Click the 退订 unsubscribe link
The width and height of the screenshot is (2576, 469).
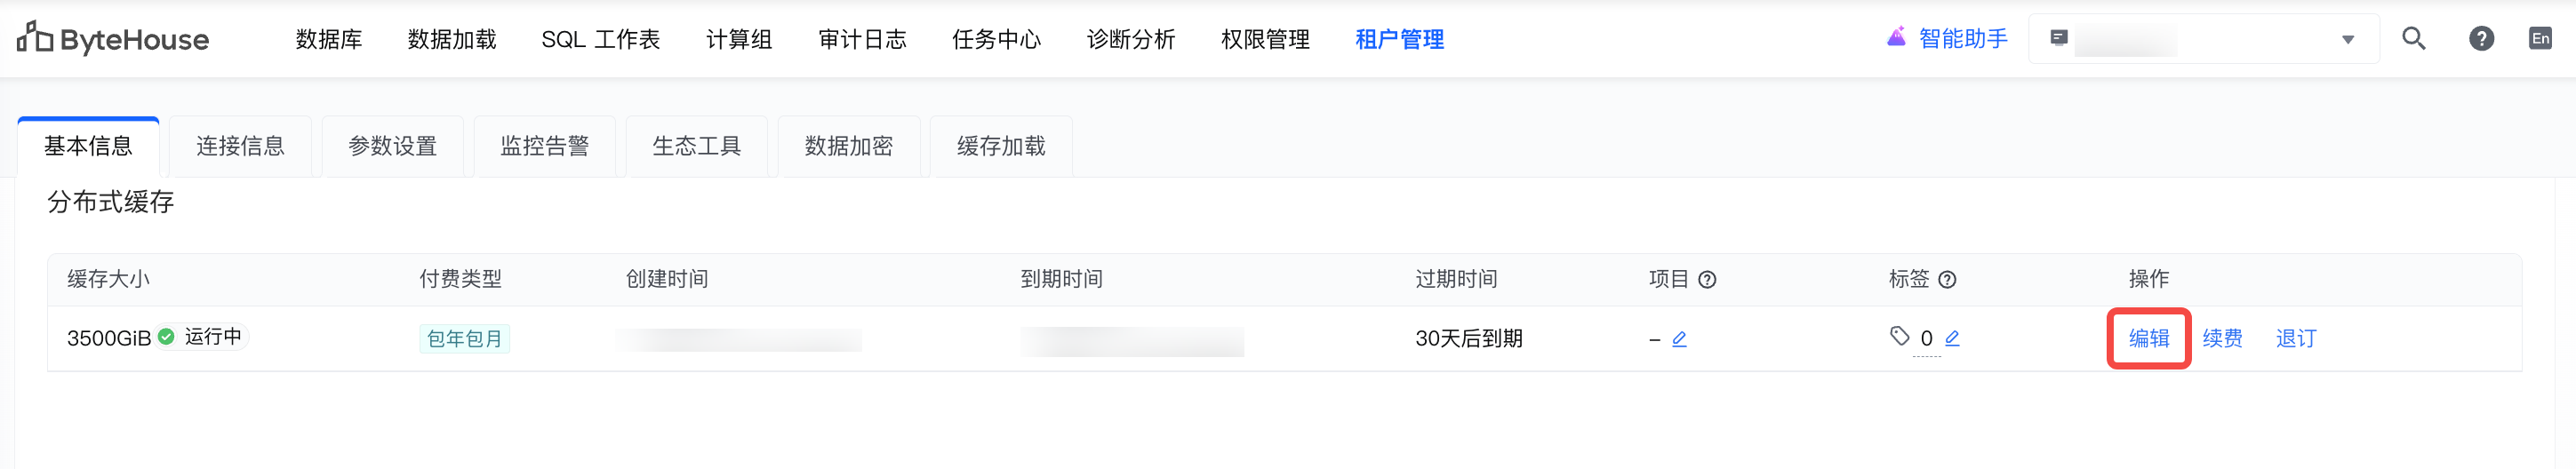pos(2295,338)
